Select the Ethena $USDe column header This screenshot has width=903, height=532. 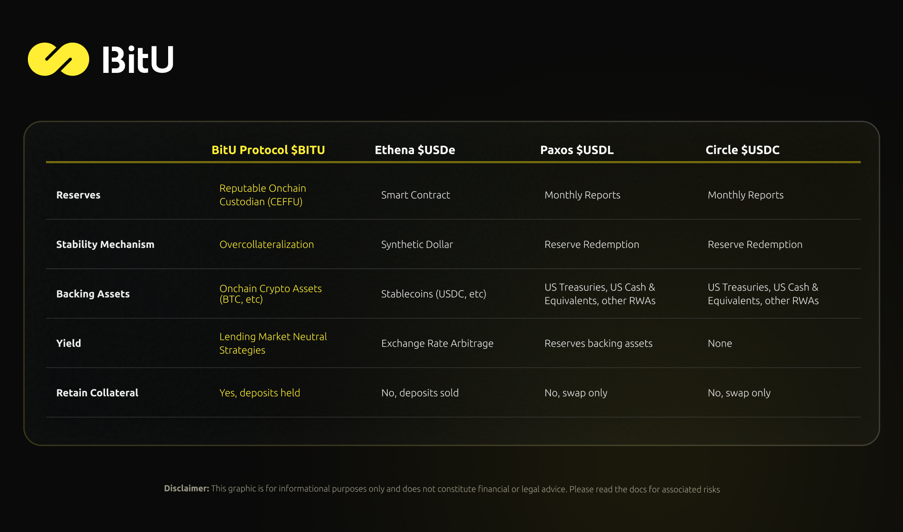[414, 150]
